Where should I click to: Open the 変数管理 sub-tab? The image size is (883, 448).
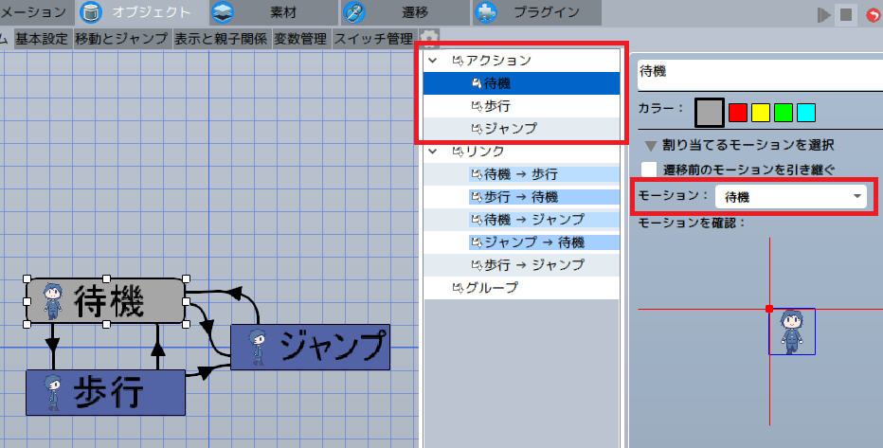[x=300, y=39]
